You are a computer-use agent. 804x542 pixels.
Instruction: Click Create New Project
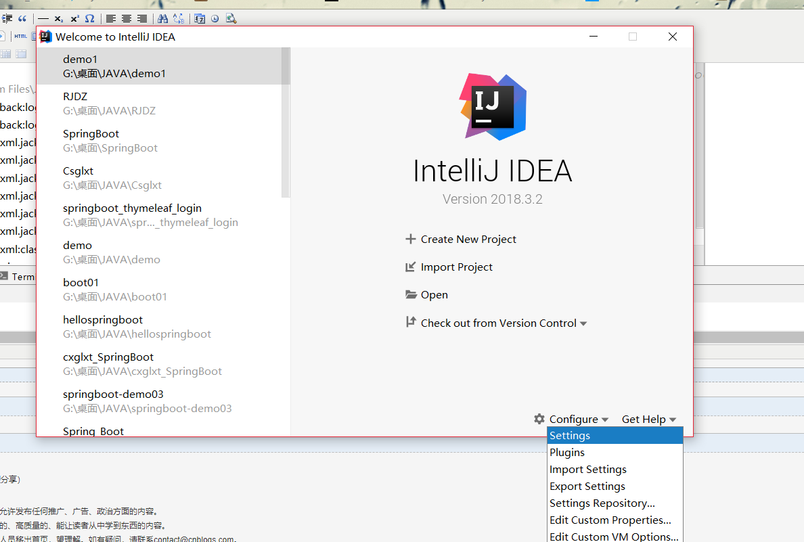tap(468, 240)
